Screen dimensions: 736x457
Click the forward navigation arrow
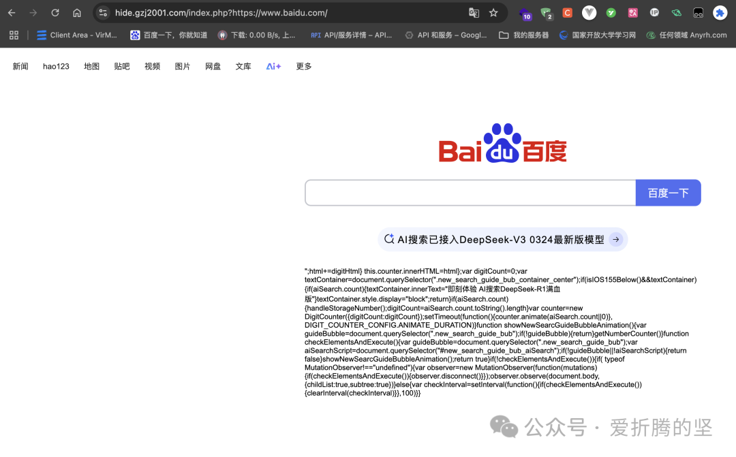[33, 13]
